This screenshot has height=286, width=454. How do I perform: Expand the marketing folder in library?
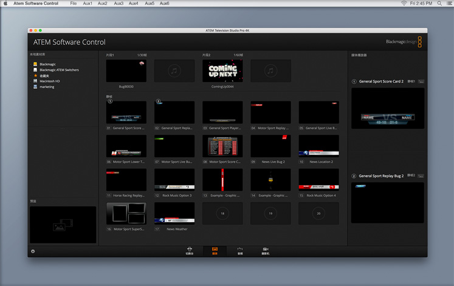coord(46,87)
